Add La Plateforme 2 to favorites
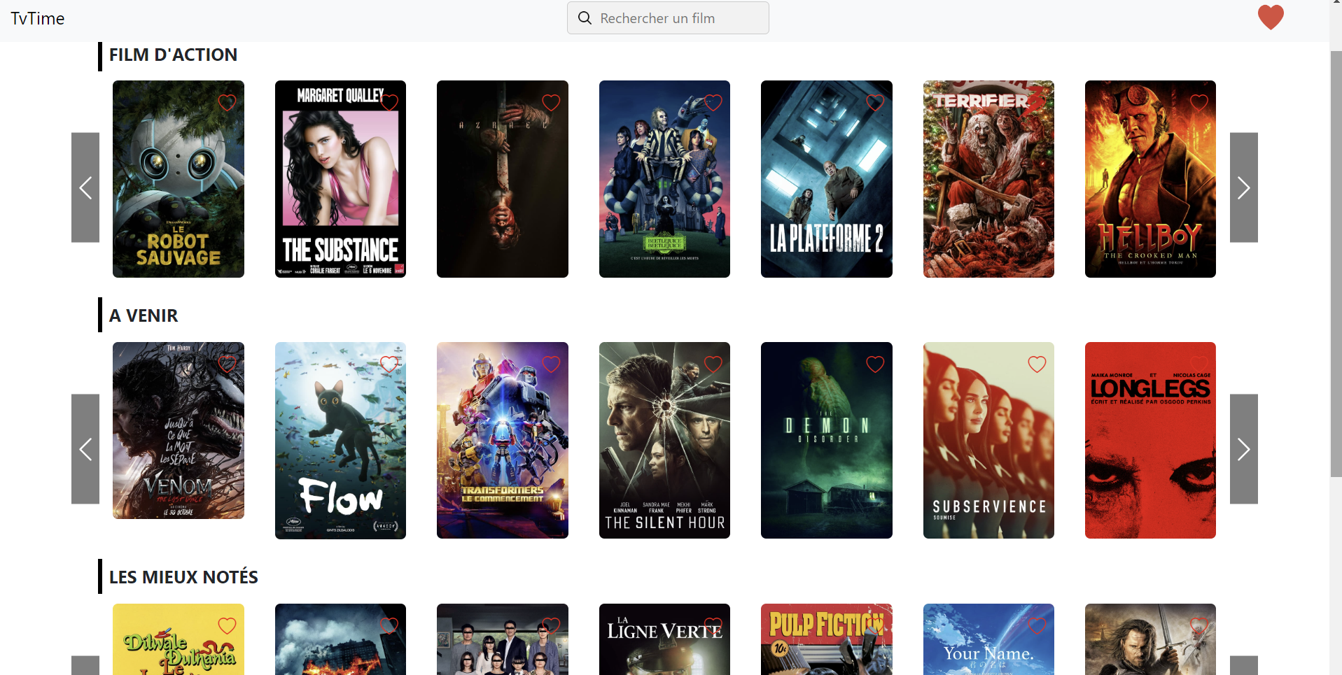This screenshot has height=675, width=1342. (x=875, y=103)
